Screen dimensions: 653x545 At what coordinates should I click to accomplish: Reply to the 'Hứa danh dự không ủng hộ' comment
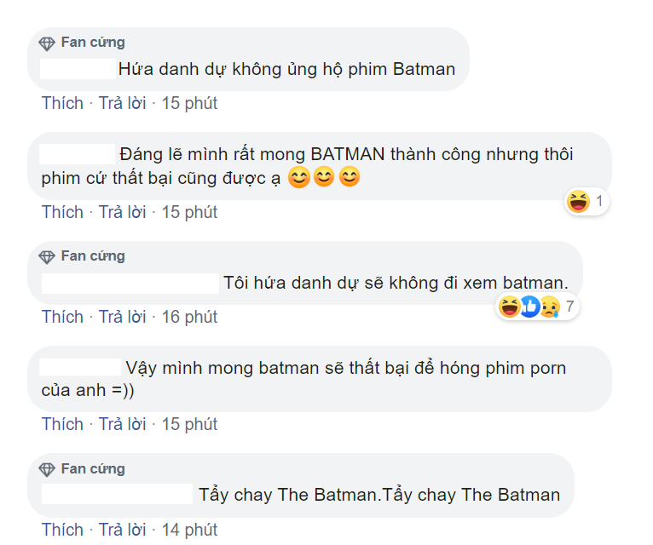122,103
